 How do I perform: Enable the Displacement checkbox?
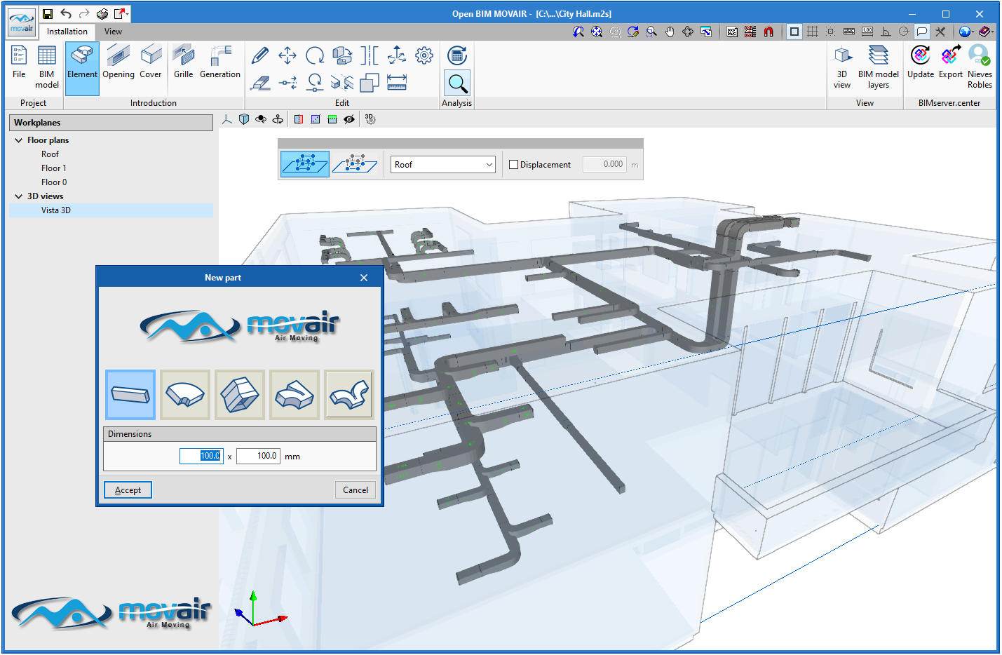[514, 165]
